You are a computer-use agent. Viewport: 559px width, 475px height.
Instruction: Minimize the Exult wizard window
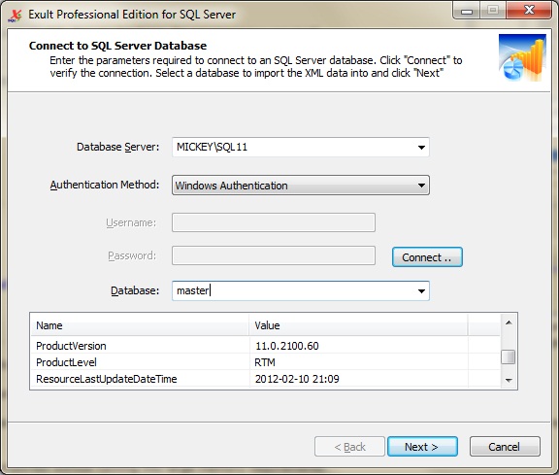pos(467,11)
